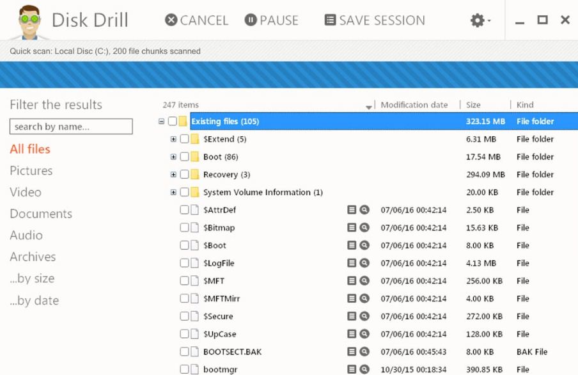The width and height of the screenshot is (578, 375).
Task: Tick the $Extend (5) folder checkbox
Action: click(184, 139)
